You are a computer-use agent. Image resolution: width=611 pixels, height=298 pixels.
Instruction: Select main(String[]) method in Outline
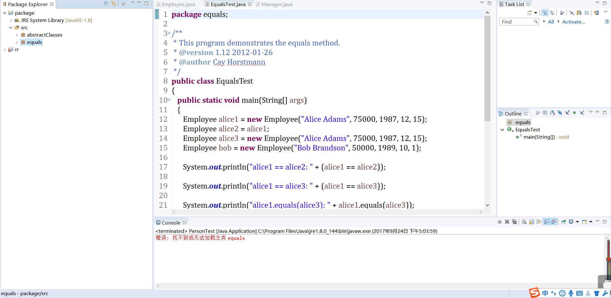542,137
